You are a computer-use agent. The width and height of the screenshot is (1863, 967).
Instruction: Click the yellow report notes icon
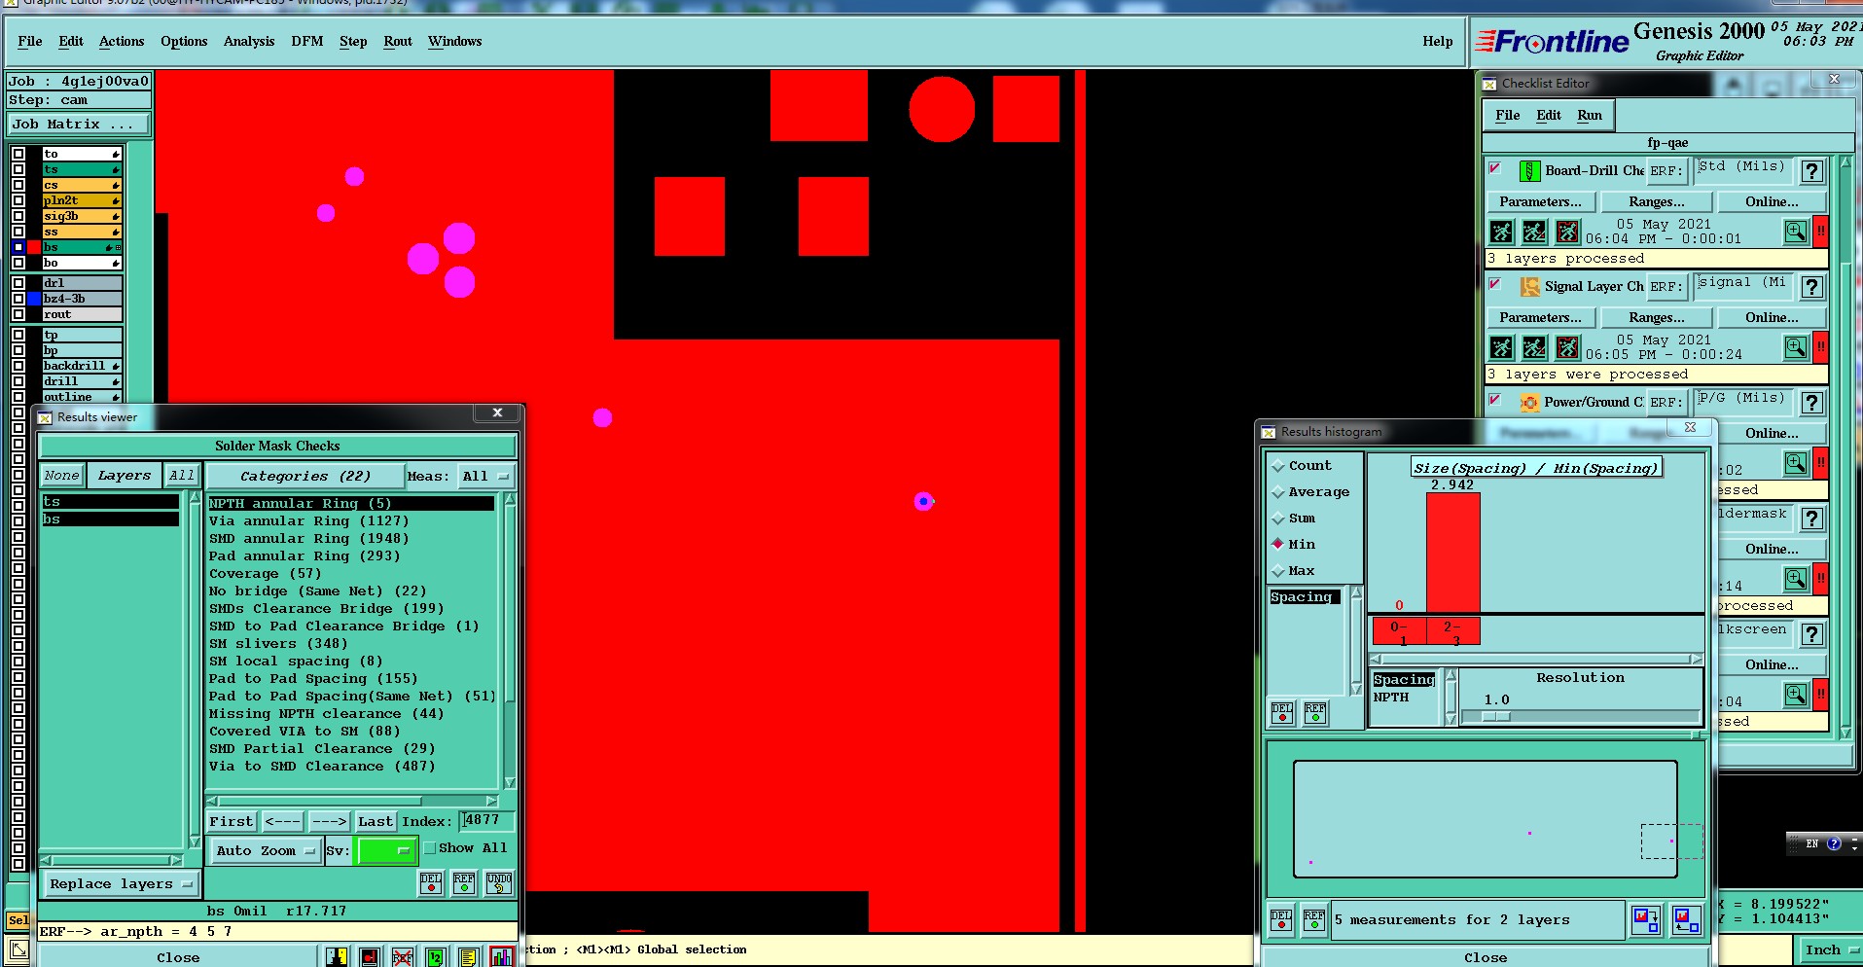(x=469, y=956)
